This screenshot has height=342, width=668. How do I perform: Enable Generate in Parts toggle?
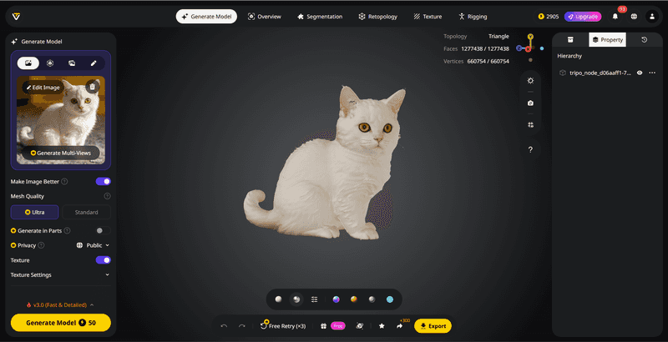coord(102,230)
